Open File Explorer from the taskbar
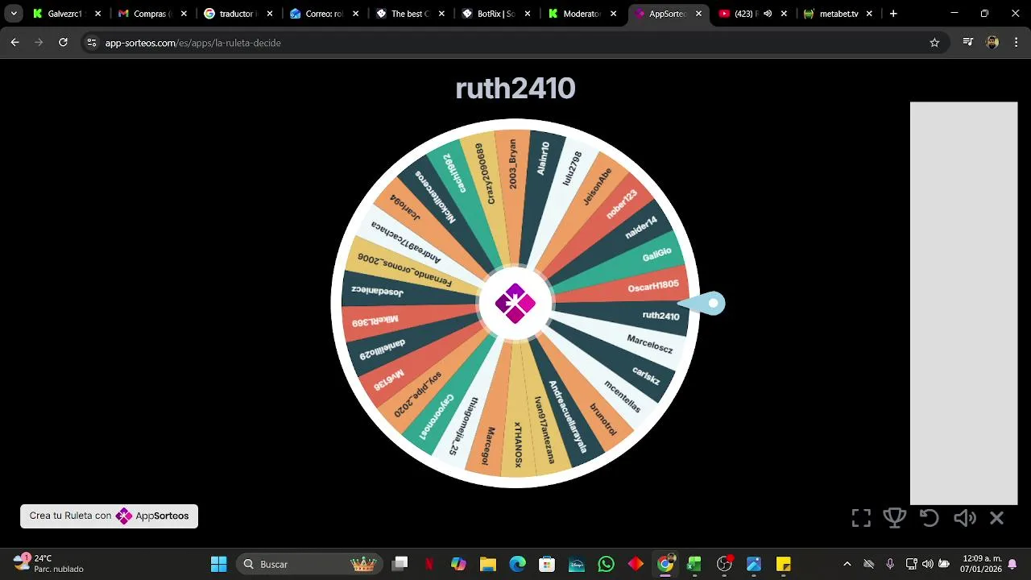 (488, 564)
